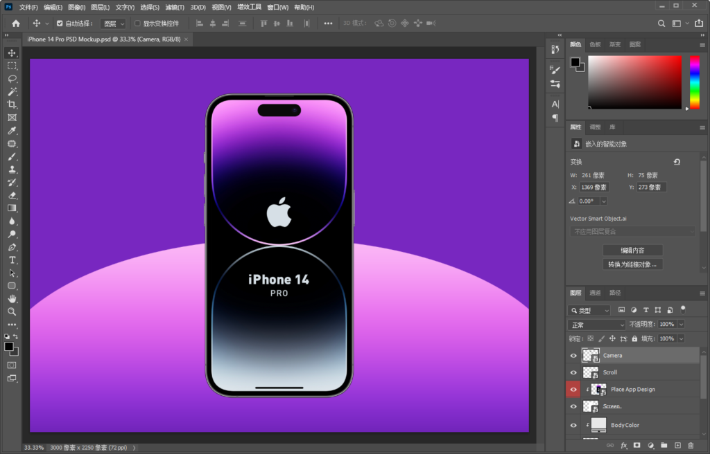
Task: Create a new group folder
Action: pos(664,446)
